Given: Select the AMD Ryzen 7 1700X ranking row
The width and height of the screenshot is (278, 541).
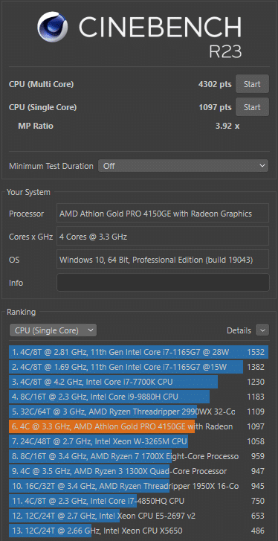Looking at the screenshot, I should (x=138, y=456).
